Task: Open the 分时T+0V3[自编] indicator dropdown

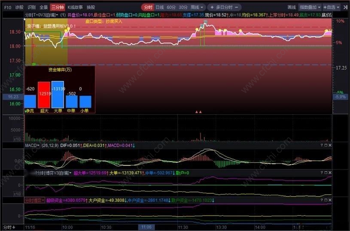Action: coord(42,15)
